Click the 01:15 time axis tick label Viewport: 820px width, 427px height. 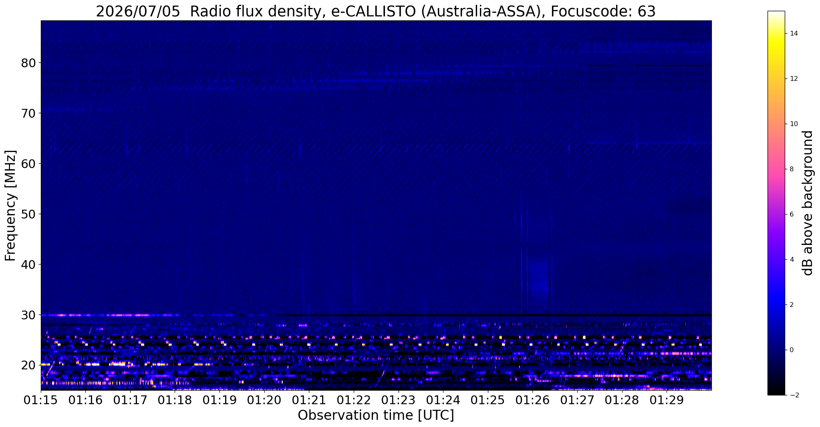coord(41,399)
